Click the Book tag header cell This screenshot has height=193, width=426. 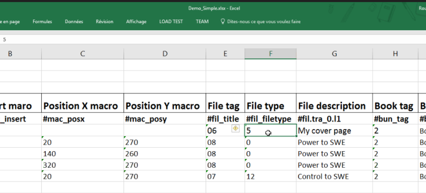click(395, 106)
